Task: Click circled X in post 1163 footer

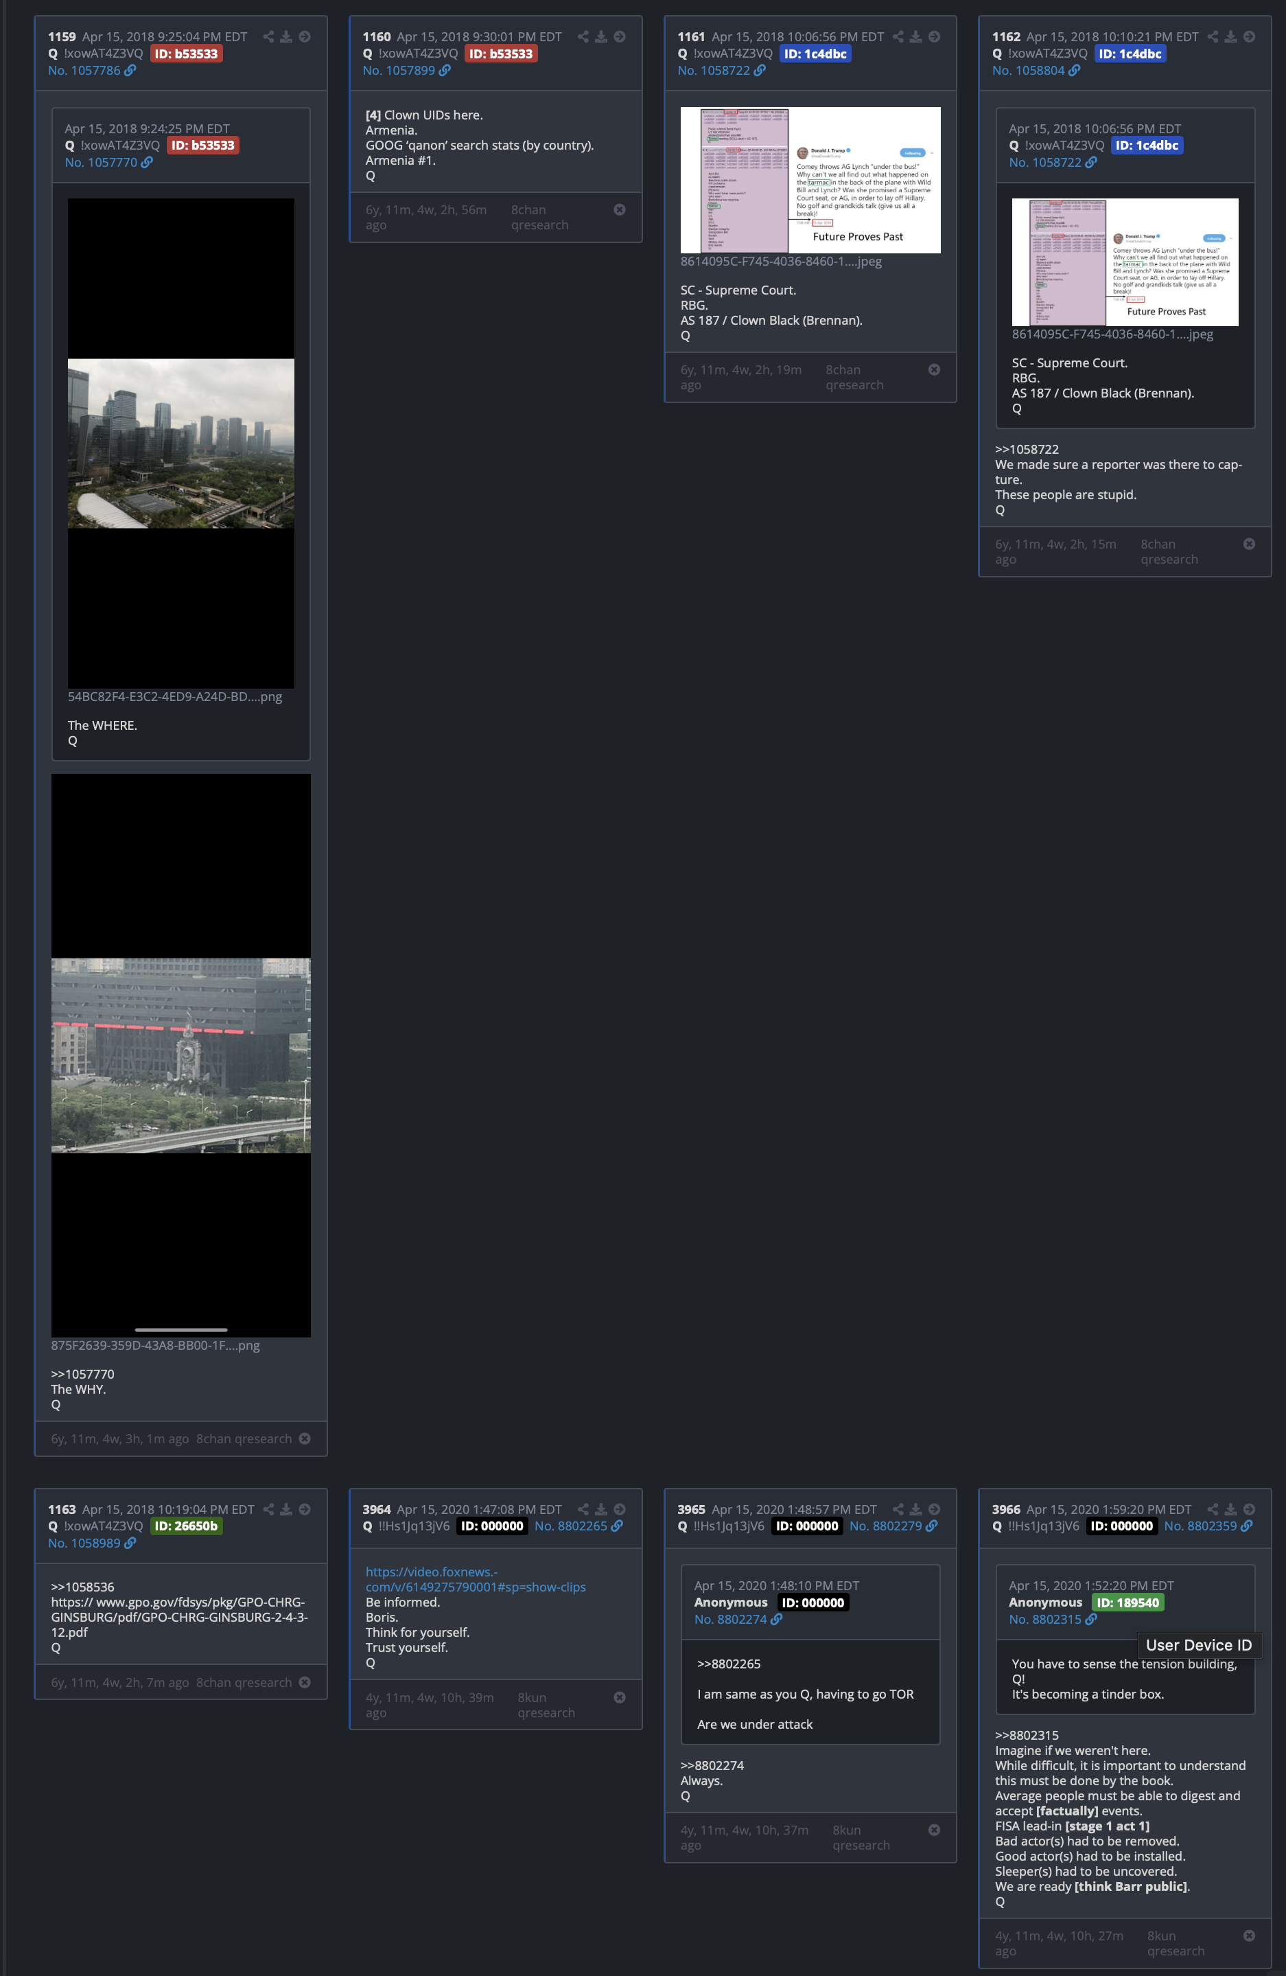Action: point(305,1682)
